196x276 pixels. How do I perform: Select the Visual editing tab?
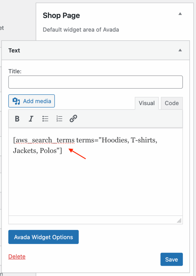(146, 103)
